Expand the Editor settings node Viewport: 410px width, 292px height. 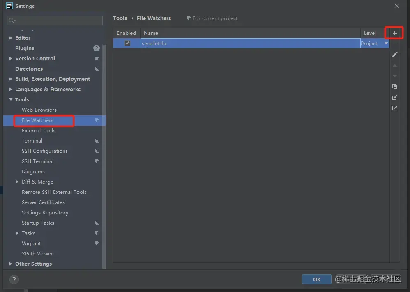click(10, 38)
